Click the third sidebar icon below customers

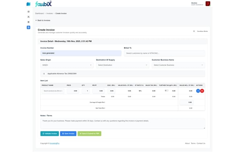[29, 22]
